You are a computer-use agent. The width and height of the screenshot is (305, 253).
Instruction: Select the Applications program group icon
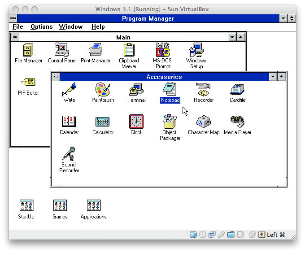pyautogui.click(x=94, y=205)
